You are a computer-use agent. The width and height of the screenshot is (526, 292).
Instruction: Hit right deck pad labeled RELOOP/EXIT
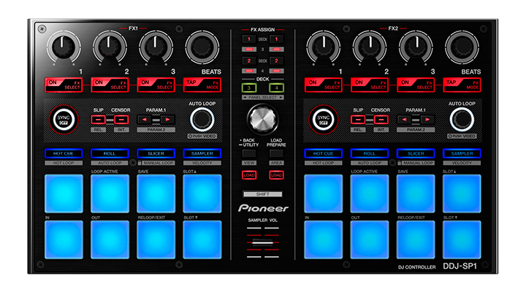click(x=416, y=239)
